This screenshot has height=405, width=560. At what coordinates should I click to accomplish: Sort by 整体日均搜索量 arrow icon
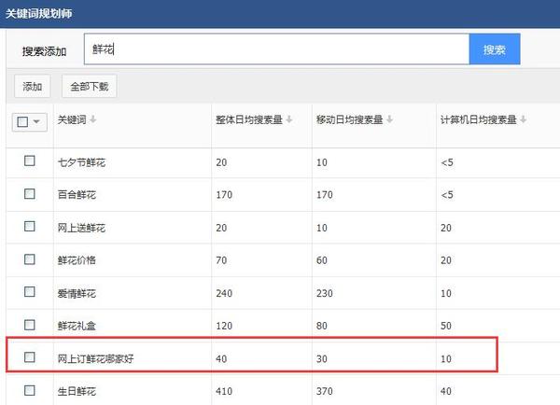coord(289,119)
